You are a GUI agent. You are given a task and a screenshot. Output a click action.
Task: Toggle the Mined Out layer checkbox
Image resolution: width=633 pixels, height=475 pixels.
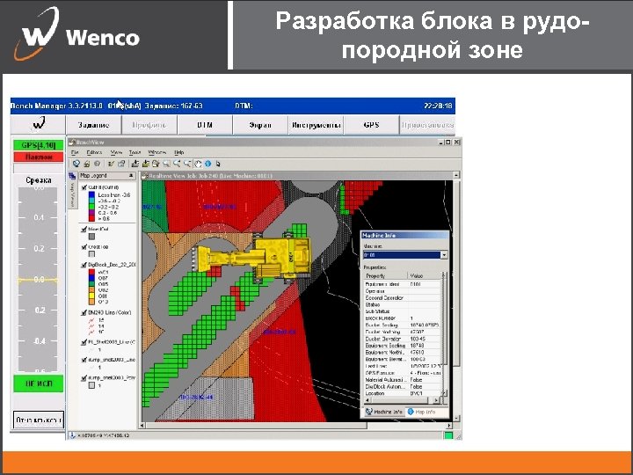[84, 229]
